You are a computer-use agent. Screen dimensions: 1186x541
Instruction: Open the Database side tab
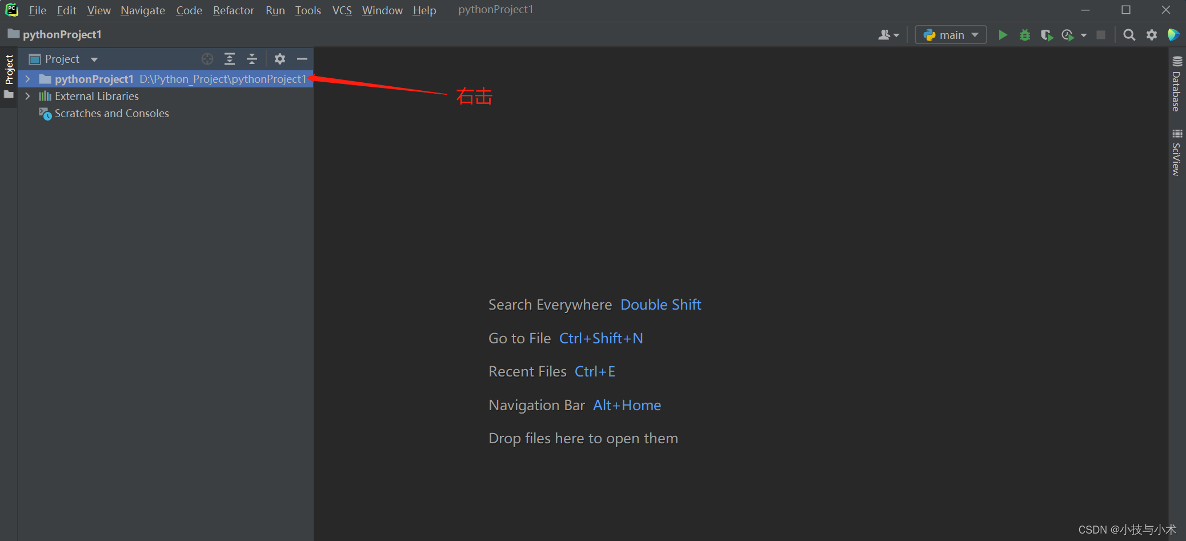1177,85
